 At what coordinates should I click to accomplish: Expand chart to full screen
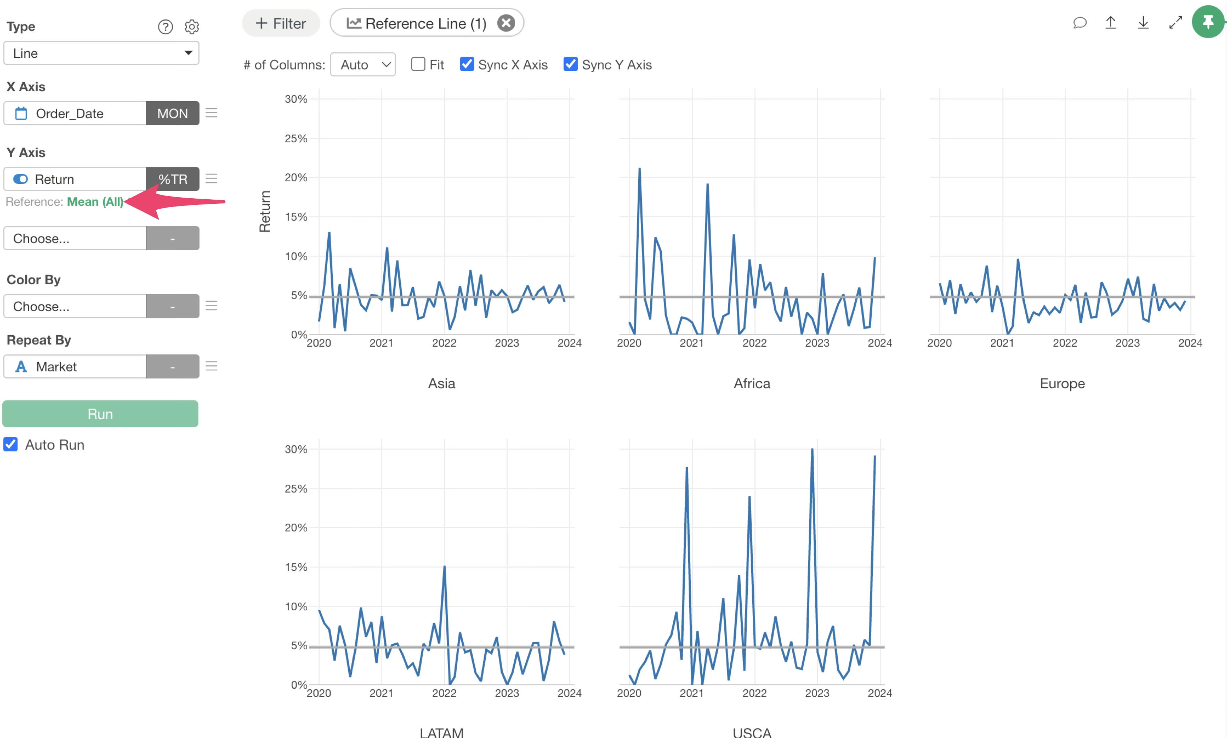(1175, 23)
